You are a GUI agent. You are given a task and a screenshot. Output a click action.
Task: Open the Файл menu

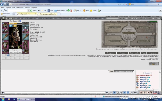tap(3, 8)
